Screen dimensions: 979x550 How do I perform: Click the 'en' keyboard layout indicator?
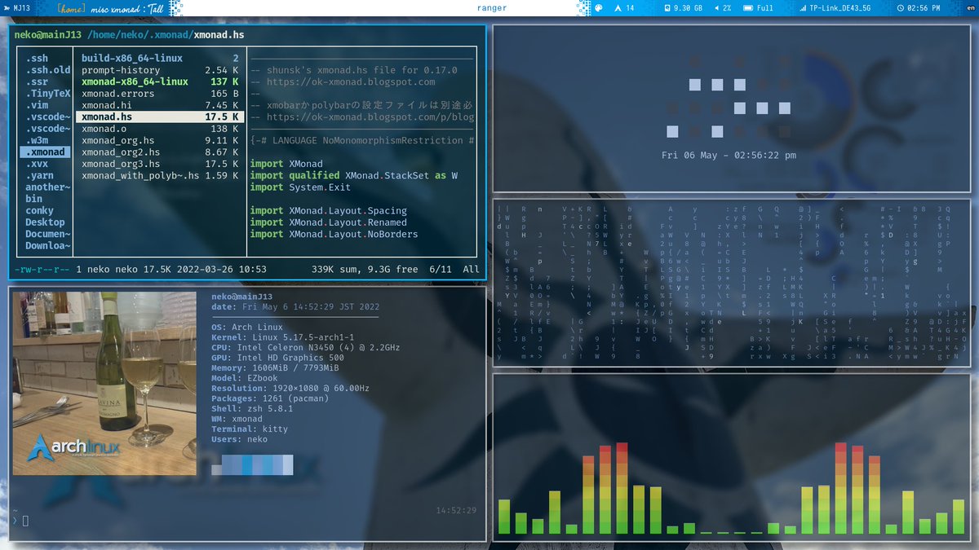pyautogui.click(x=971, y=8)
